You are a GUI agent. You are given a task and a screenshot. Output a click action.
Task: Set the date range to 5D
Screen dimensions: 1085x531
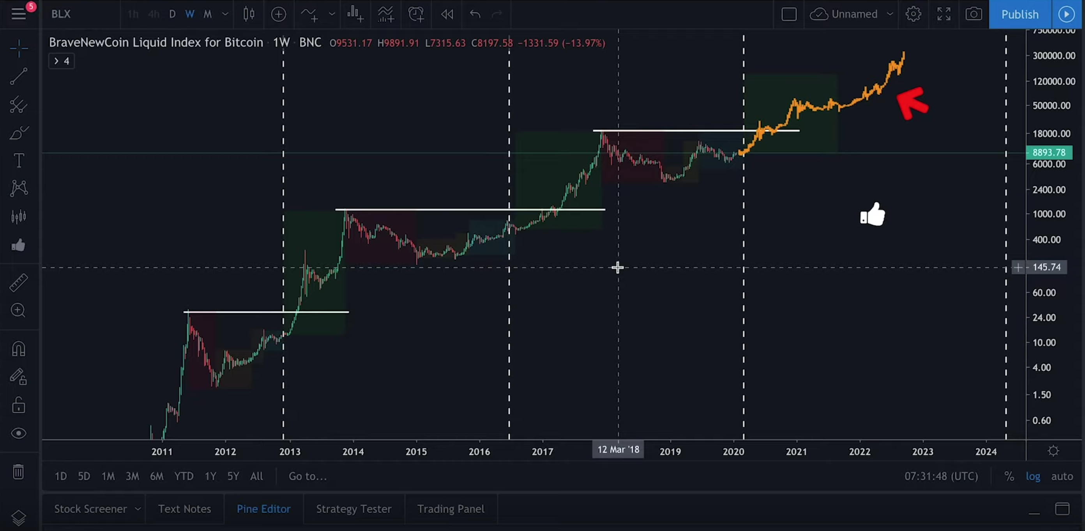pyautogui.click(x=84, y=476)
